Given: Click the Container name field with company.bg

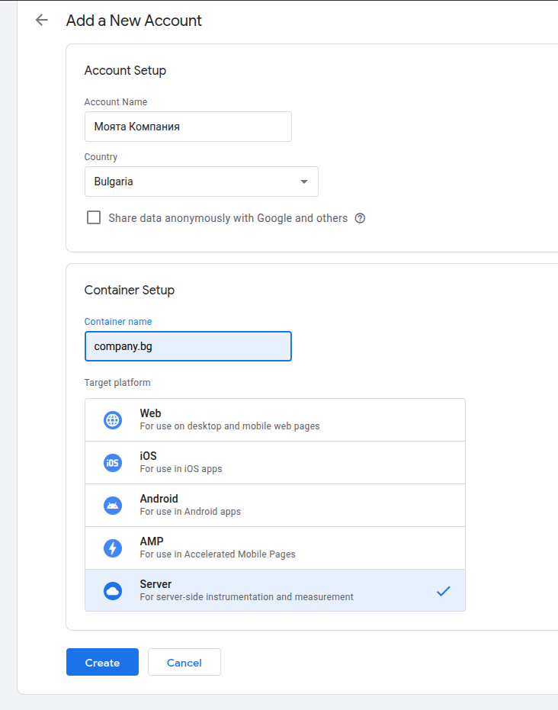Looking at the screenshot, I should point(188,346).
